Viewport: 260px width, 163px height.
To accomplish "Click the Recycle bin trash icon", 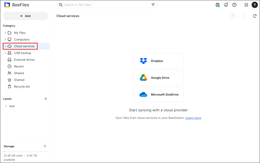I will [10, 86].
